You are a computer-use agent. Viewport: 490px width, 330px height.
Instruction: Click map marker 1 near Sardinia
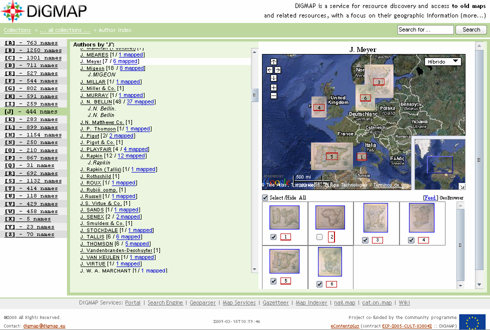361,157
